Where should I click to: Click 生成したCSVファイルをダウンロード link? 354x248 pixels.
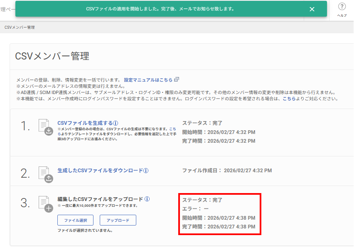(x=100, y=171)
